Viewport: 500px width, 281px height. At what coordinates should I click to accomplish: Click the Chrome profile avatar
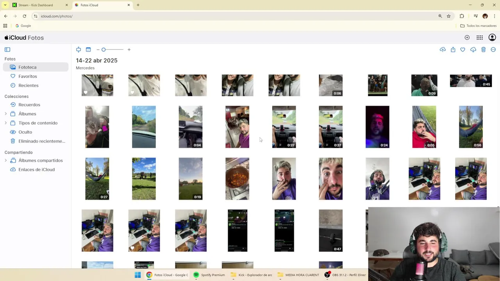tap(485, 16)
